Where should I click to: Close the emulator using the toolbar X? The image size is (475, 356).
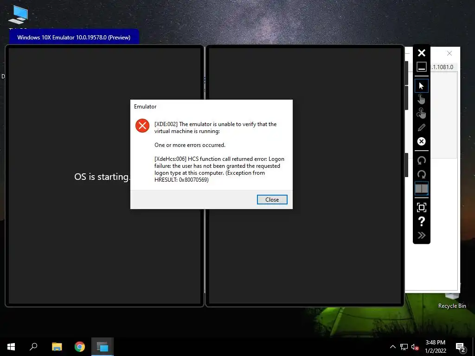tap(421, 53)
